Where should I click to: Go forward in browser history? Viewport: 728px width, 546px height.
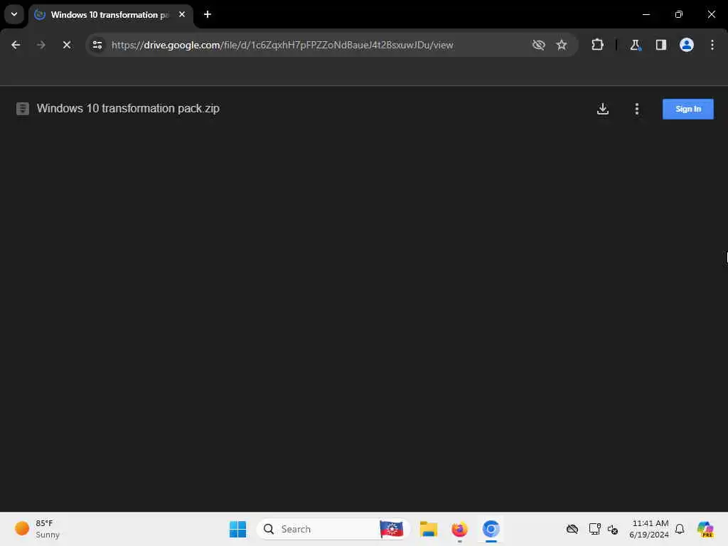click(x=41, y=45)
